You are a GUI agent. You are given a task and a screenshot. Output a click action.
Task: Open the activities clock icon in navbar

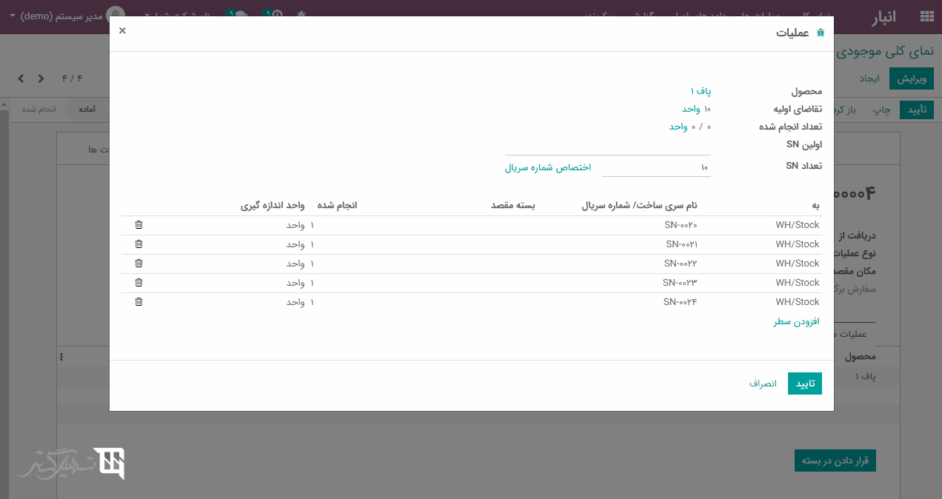(x=273, y=16)
